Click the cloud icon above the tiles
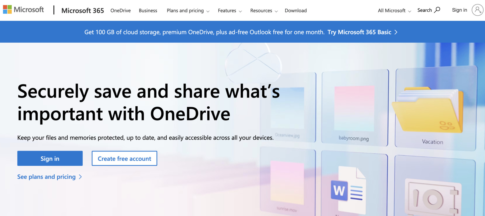The image size is (485, 216). (x=253, y=63)
